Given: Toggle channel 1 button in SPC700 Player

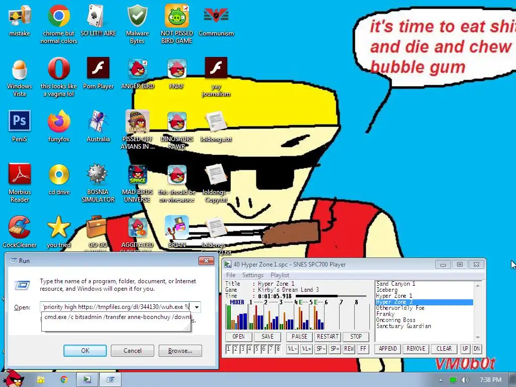Looking at the screenshot, I should coord(228,349).
